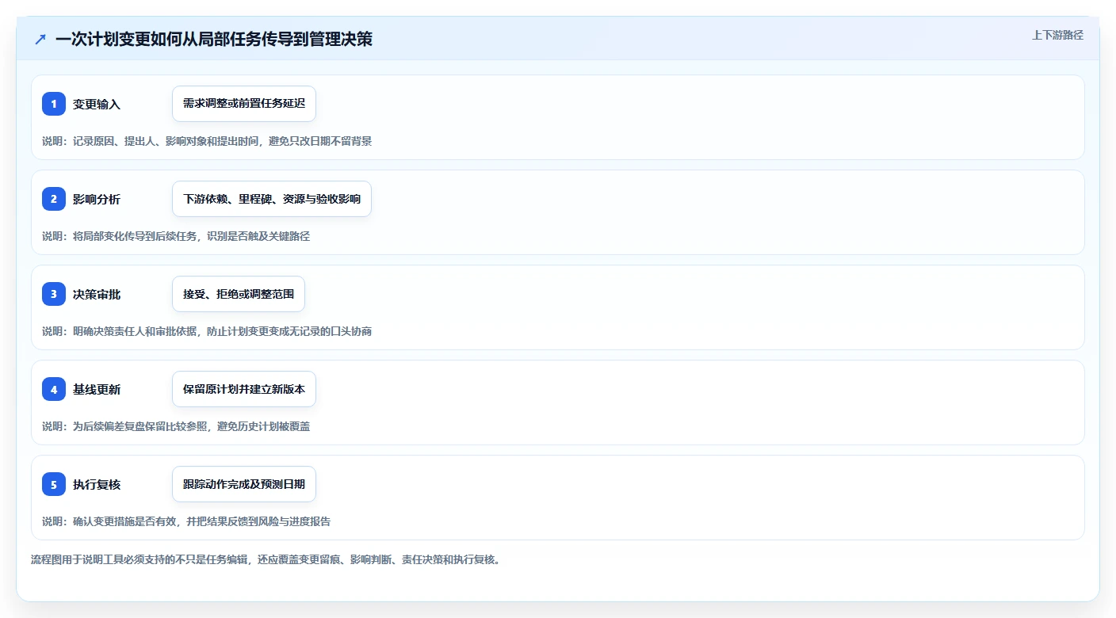Click the 上下游路径 label in the header
The width and height of the screenshot is (1116, 618).
tap(1057, 35)
